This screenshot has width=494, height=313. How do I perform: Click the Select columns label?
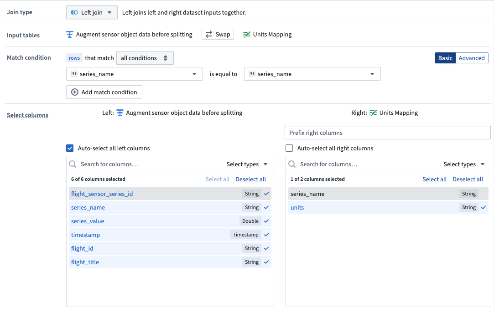coord(27,115)
